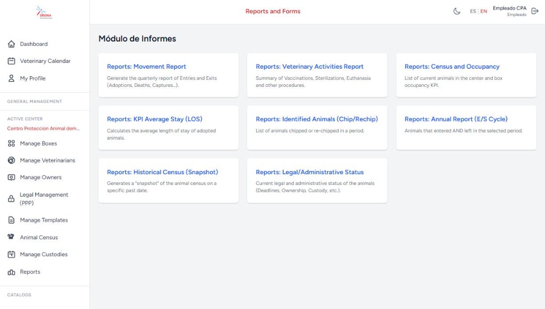The width and height of the screenshot is (545, 309).
Task: Open Identified Animals (Chip/Rechip) report
Action: coord(317,119)
